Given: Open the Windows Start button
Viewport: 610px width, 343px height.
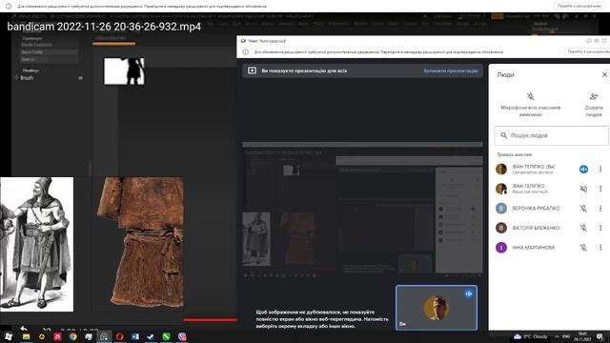Looking at the screenshot, I should pyautogui.click(x=9, y=336).
